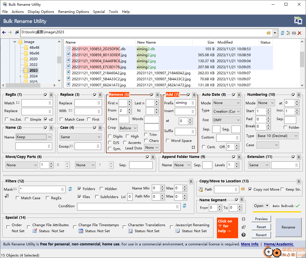The height and width of the screenshot is (258, 306).
Task: Enable Hidden files filter checkbox
Action: coord(101,189)
